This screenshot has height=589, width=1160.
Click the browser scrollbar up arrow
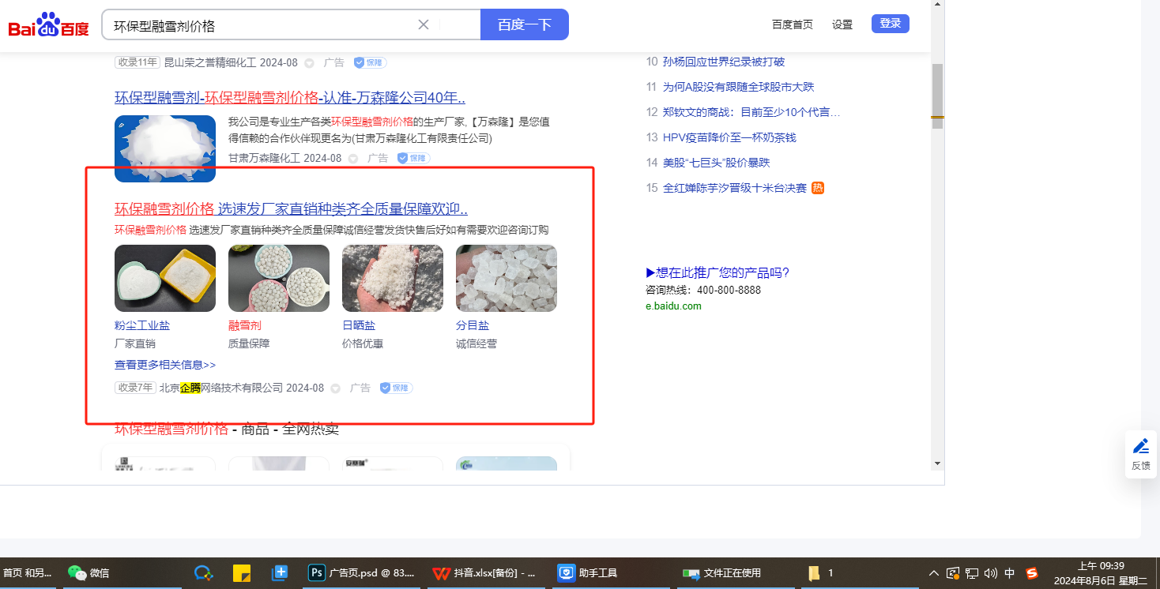(937, 6)
